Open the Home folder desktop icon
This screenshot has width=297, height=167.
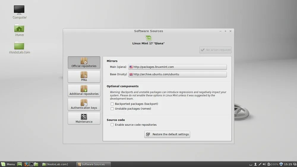pos(19,30)
